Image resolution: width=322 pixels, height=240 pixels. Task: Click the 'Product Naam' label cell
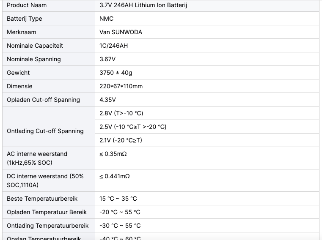(49, 5)
